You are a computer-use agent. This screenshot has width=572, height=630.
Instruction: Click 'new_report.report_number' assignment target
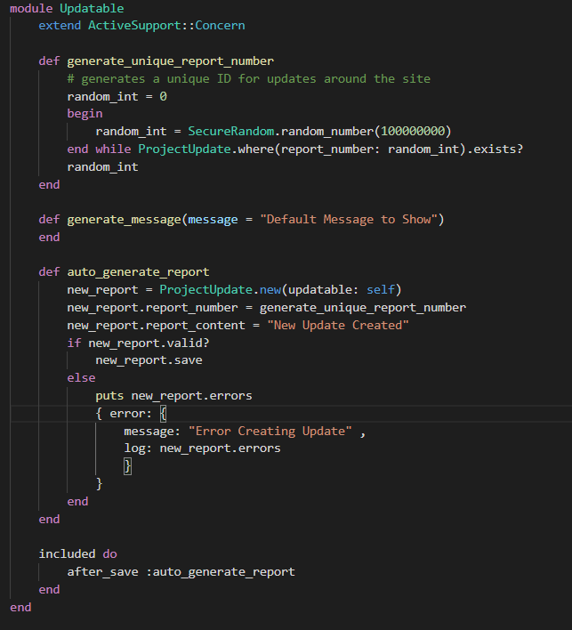[152, 308]
